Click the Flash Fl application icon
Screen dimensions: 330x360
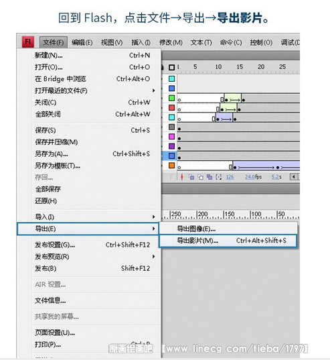(x=28, y=42)
